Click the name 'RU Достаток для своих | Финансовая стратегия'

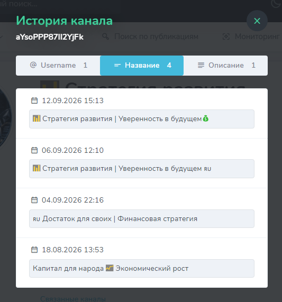click(x=142, y=219)
